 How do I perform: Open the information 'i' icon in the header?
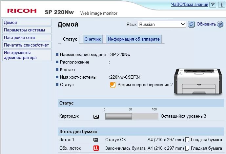click(221, 5)
